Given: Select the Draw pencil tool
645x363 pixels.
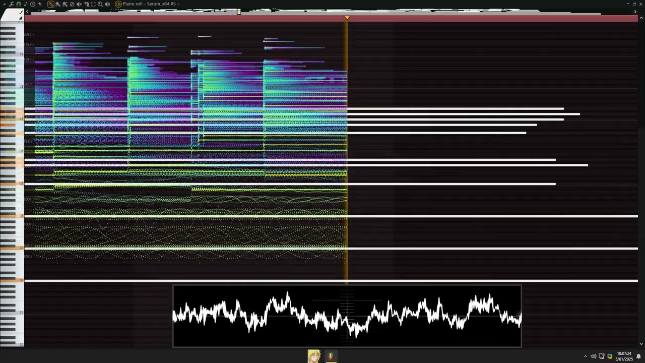Looking at the screenshot, I should [51, 4].
